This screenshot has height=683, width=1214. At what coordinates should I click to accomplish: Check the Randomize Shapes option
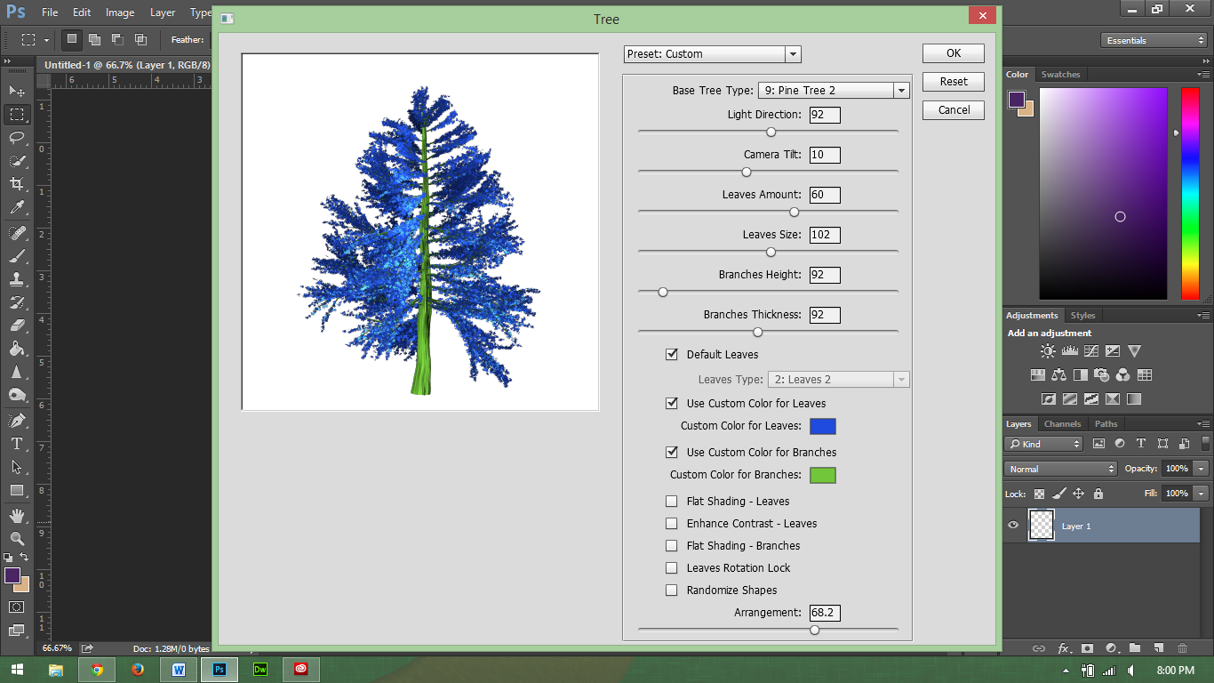672,590
